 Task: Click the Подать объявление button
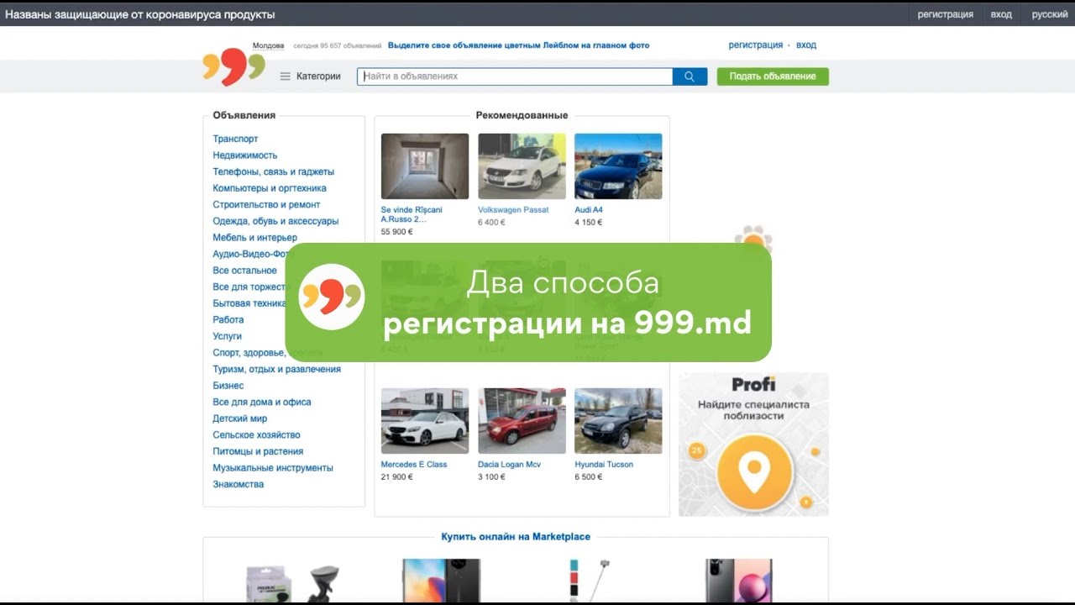[773, 76]
